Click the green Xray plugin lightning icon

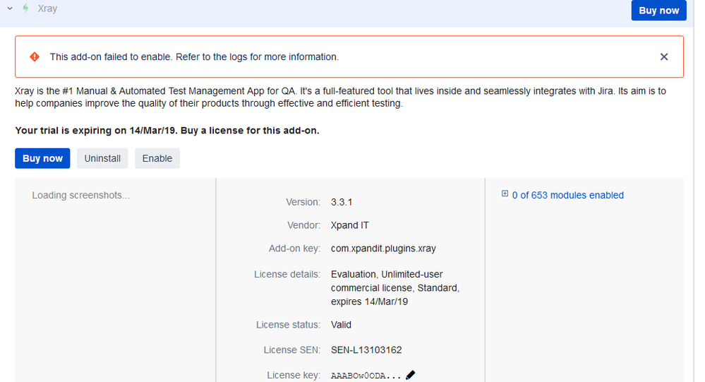point(25,8)
